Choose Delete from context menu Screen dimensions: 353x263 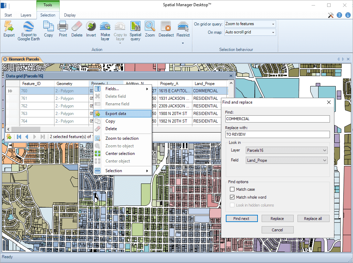pyautogui.click(x=122, y=129)
